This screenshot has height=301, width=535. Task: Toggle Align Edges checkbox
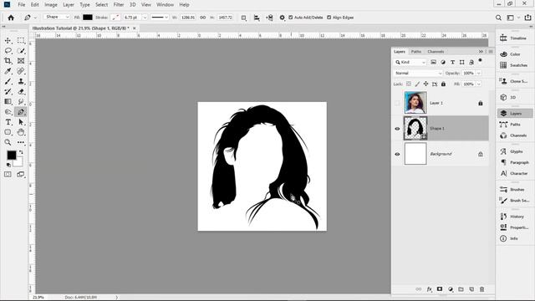329,17
